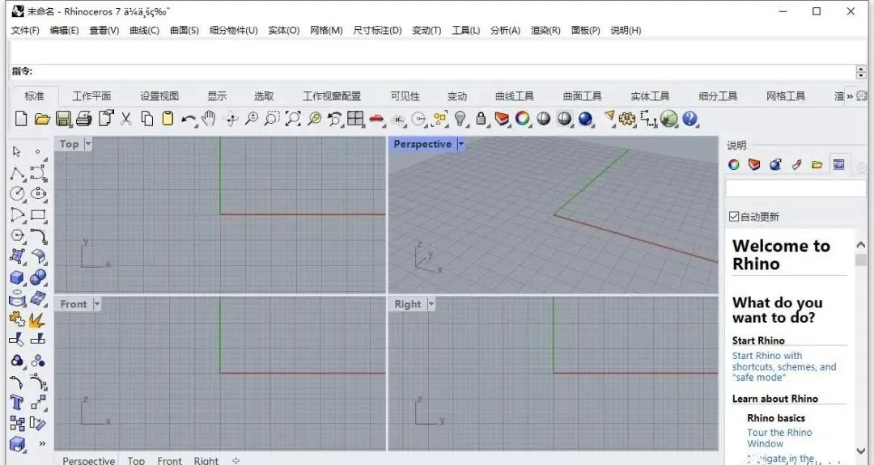Click the 'Rhino basics' heading text
The width and height of the screenshot is (874, 465).
[776, 417]
